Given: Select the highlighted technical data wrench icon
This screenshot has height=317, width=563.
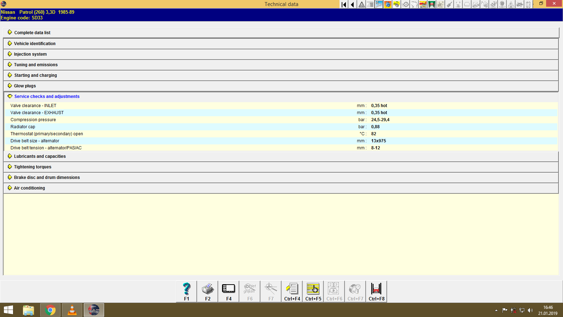Looking at the screenshot, I should [379, 5].
